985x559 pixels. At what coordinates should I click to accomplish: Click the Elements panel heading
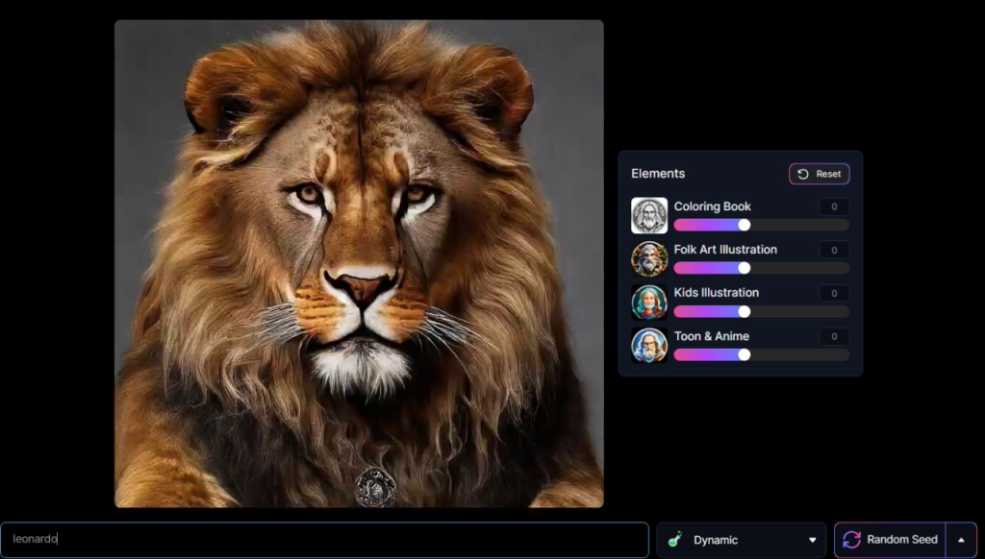pos(658,174)
